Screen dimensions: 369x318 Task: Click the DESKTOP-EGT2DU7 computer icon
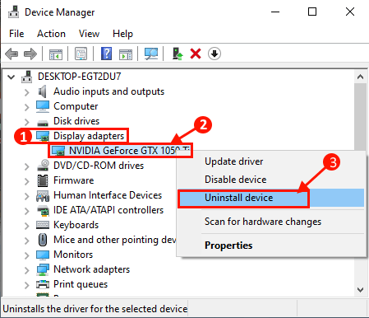[x=27, y=77]
